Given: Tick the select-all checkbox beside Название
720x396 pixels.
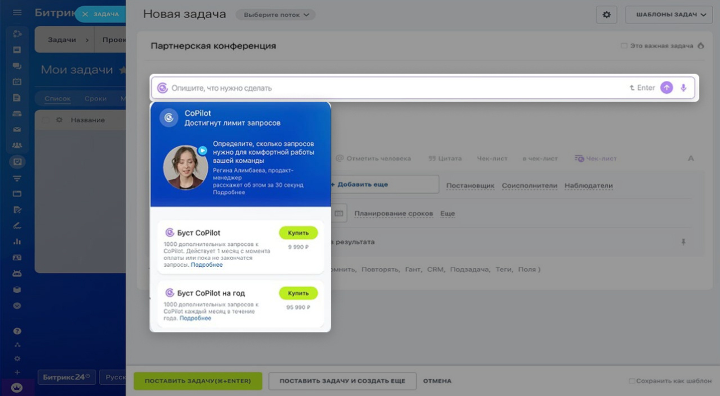Looking at the screenshot, I should [46, 120].
